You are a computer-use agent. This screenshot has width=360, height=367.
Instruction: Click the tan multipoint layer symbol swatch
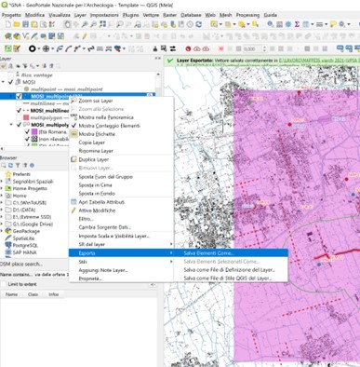click(x=26, y=89)
